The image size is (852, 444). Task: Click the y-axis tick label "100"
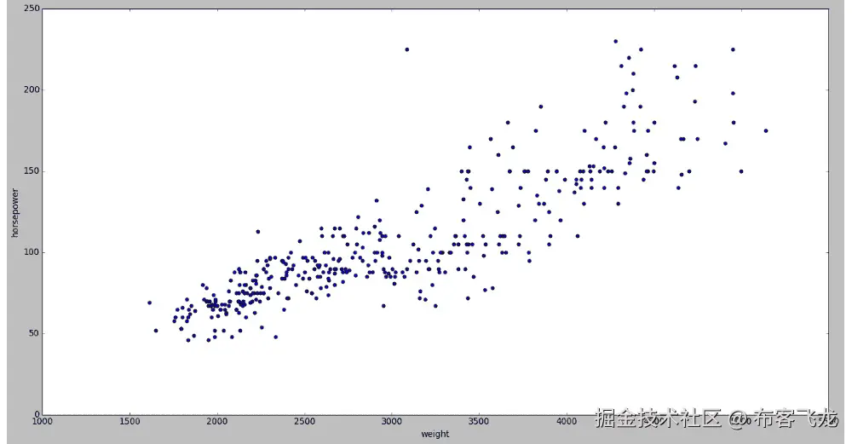tap(32, 252)
